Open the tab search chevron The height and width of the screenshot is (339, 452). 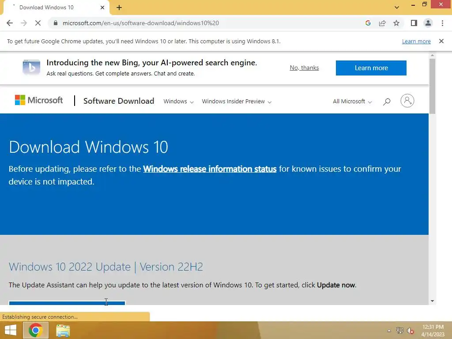click(x=397, y=7)
